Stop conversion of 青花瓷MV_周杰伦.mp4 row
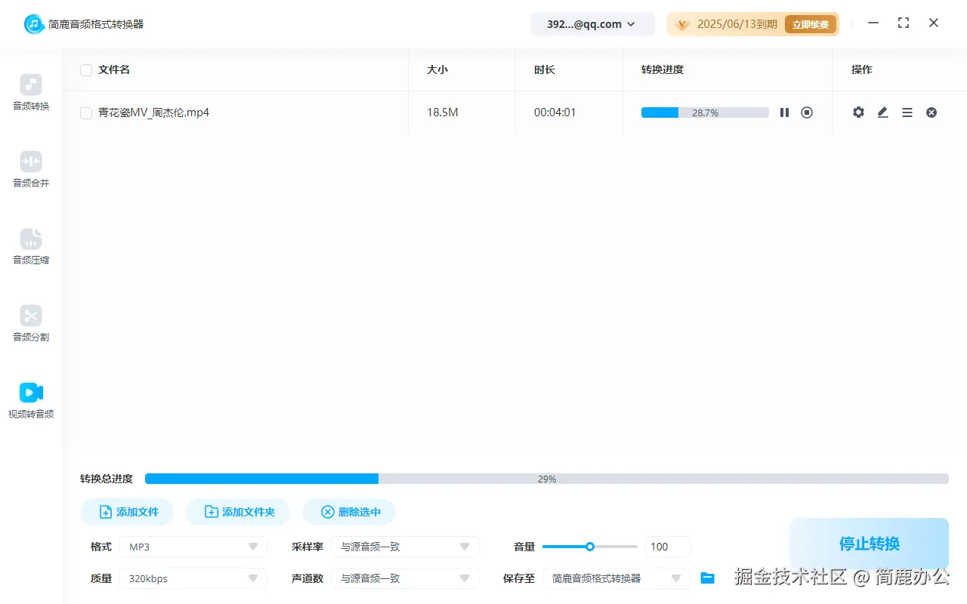The image size is (967, 604). [x=807, y=112]
